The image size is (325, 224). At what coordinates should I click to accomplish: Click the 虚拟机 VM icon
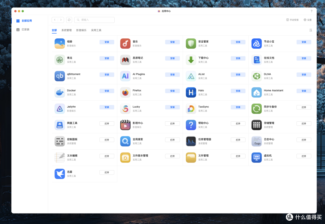(x=257, y=158)
